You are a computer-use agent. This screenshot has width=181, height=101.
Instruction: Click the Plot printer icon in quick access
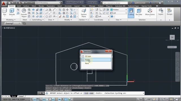click(x=23, y=3)
